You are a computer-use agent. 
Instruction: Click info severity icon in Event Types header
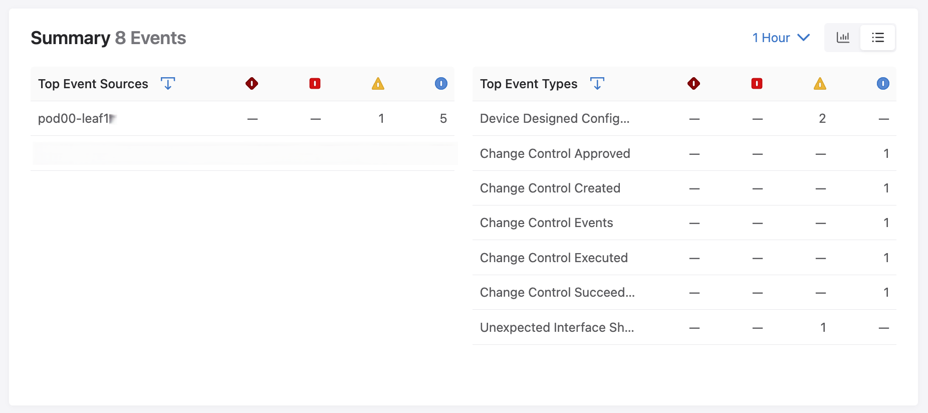(883, 83)
